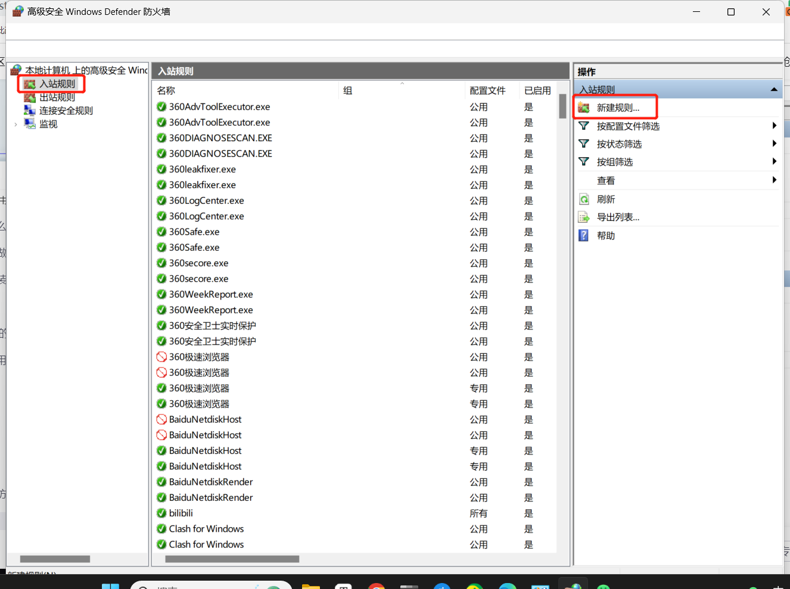Screen dimensions: 790x589
Task: Click the tree pane horizontal scrollbar thumb
Action: [x=55, y=559]
